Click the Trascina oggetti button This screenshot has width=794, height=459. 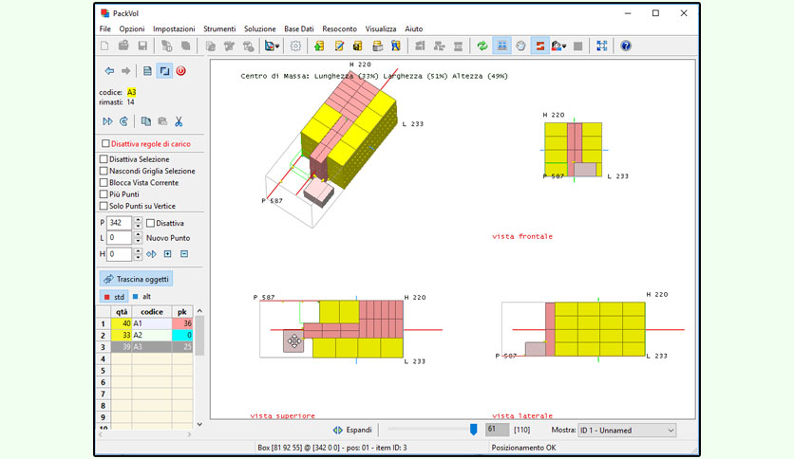point(136,279)
